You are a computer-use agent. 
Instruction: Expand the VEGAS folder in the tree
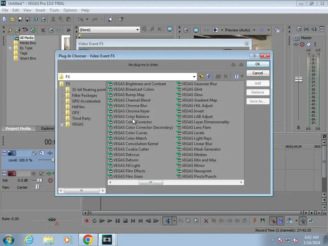point(62,125)
